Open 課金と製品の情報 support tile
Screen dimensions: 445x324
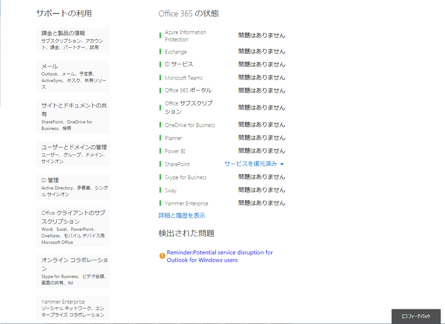tap(73, 40)
